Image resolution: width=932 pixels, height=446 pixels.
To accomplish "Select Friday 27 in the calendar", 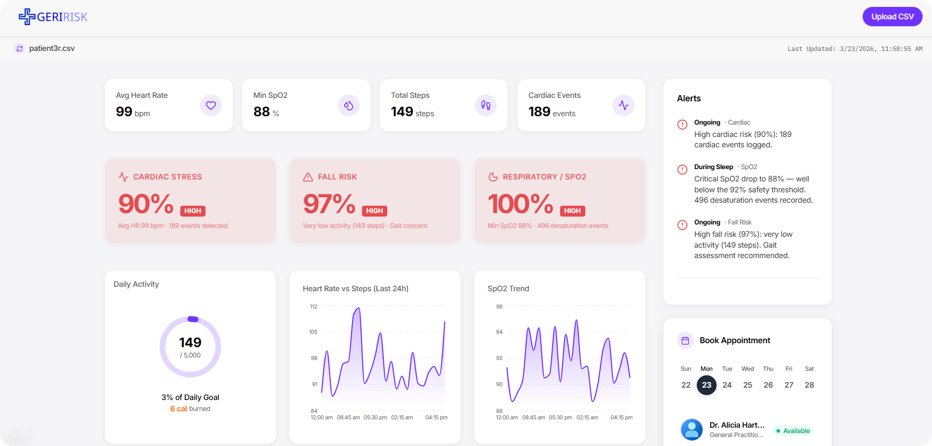I will coord(789,385).
